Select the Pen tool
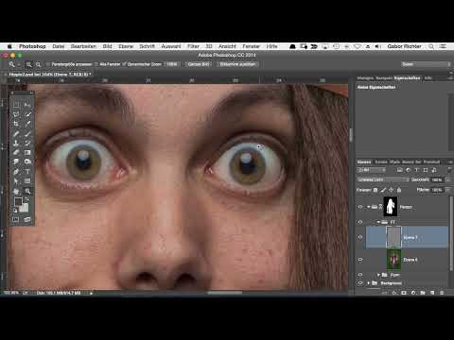 click(x=16, y=172)
